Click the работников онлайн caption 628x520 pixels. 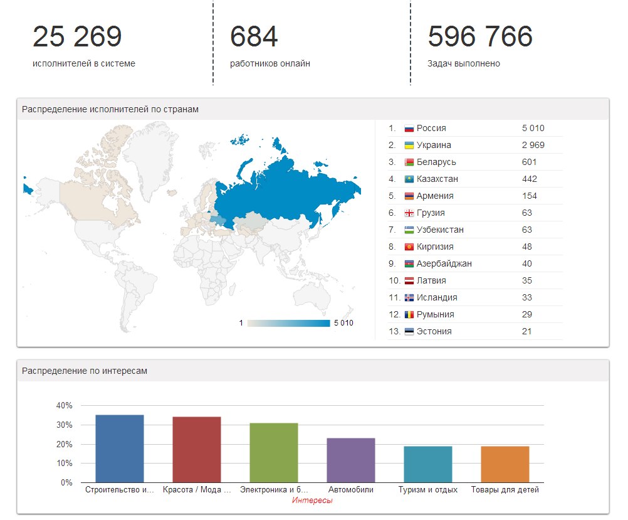[x=270, y=63]
